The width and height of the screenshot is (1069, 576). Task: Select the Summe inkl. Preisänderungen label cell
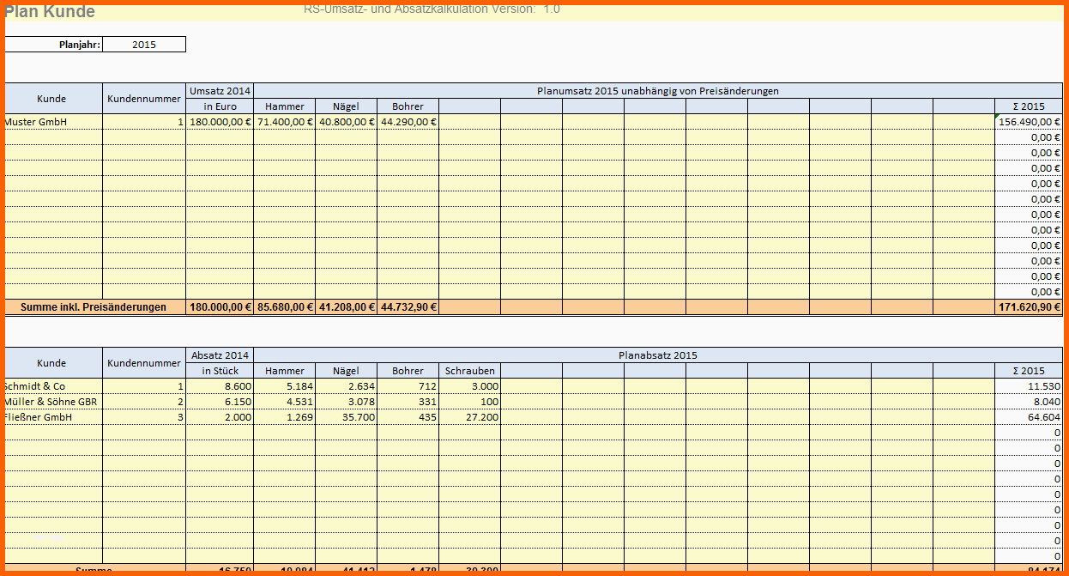[95, 307]
